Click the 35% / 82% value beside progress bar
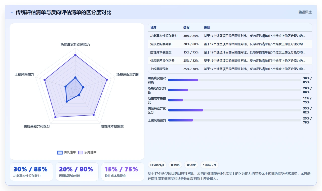Viewport: 322px width, 191px height. coord(307,110)
